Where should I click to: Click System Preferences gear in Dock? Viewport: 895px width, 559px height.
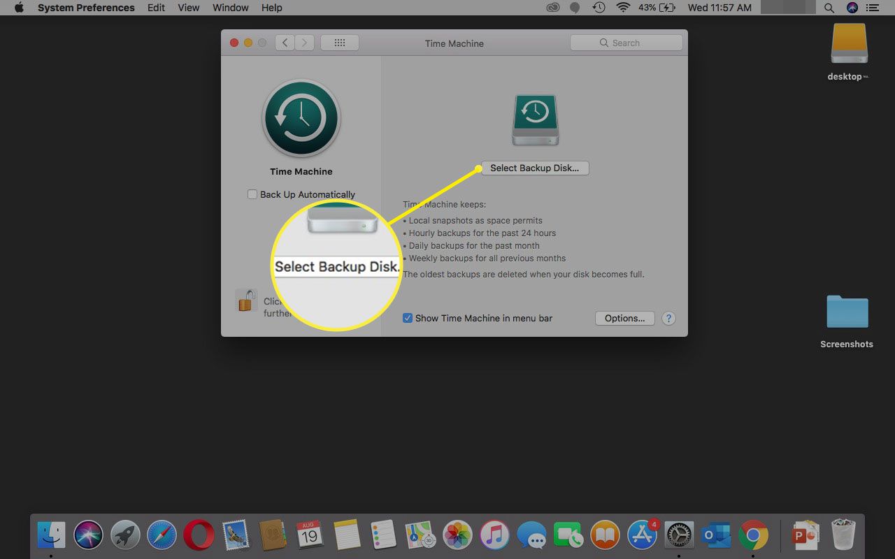[x=679, y=536]
